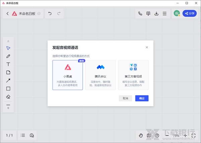Start a call with the phone icon
This screenshot has width=201, height=143.
pos(140,13)
